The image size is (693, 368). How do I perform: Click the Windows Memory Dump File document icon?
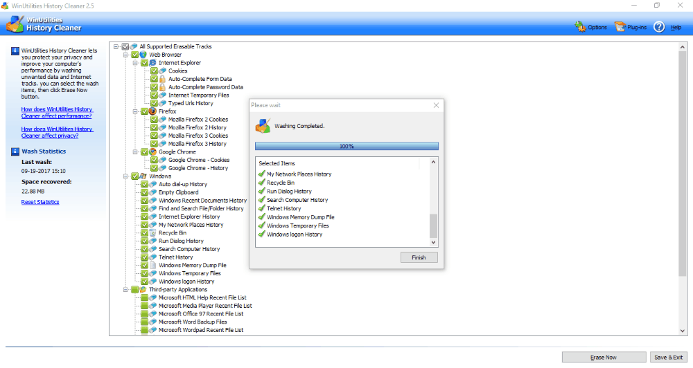pyautogui.click(x=153, y=265)
